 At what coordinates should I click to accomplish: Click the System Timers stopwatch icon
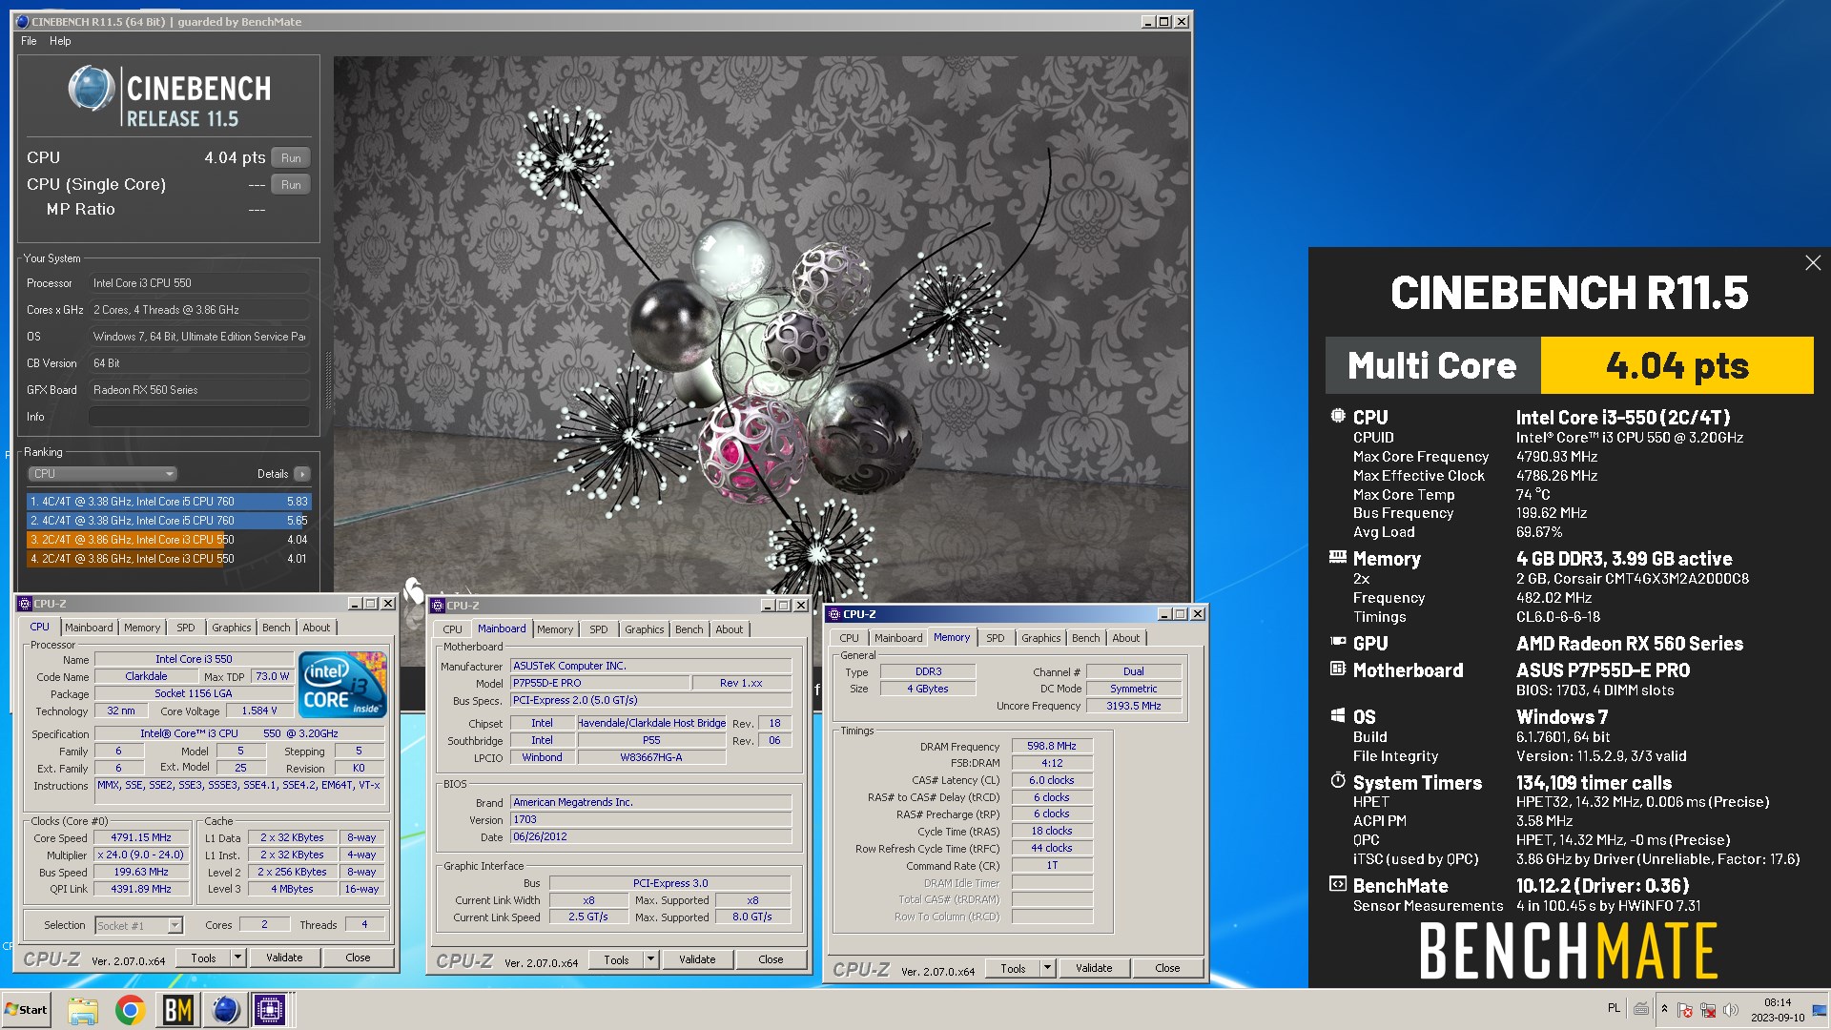click(1338, 781)
